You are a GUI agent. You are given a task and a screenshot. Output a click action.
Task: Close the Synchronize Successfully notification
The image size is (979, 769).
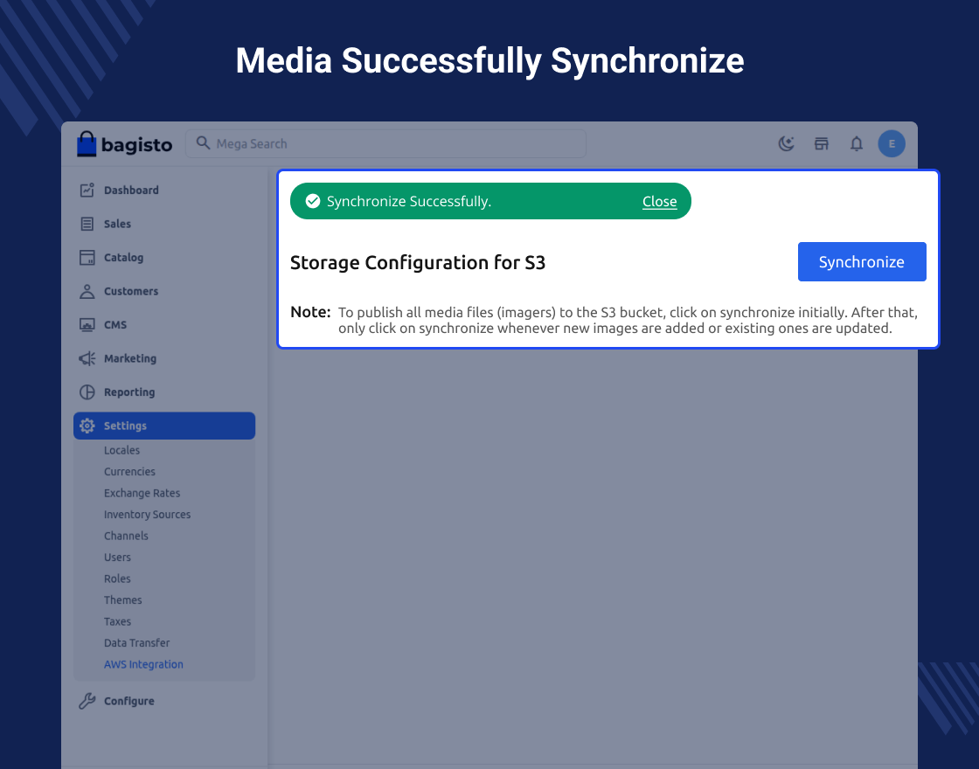click(659, 202)
